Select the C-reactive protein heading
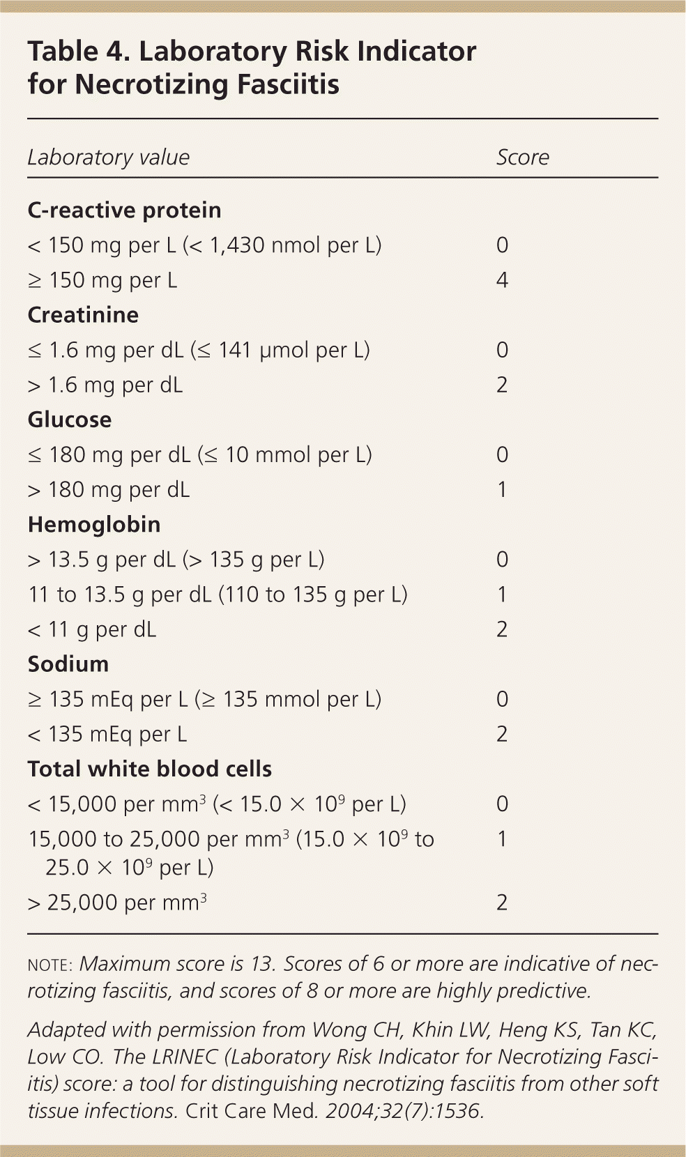The image size is (686, 1157). pos(124,210)
